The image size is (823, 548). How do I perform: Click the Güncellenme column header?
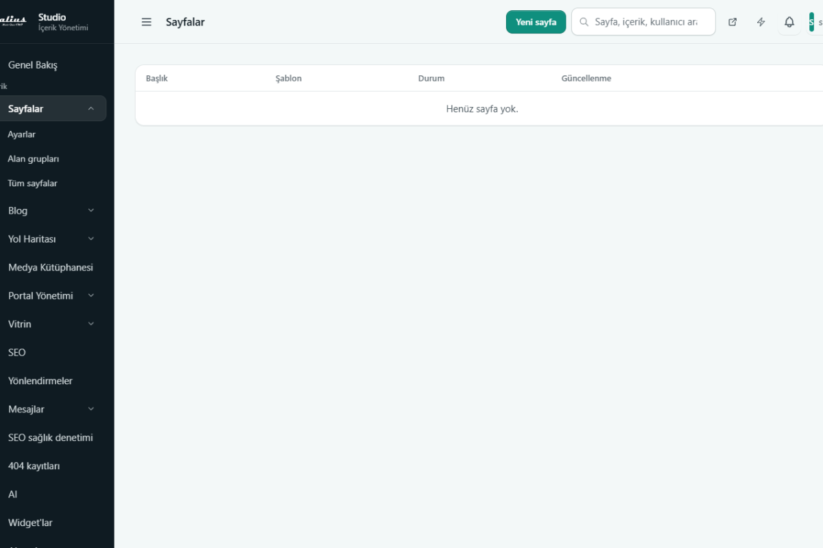point(586,78)
